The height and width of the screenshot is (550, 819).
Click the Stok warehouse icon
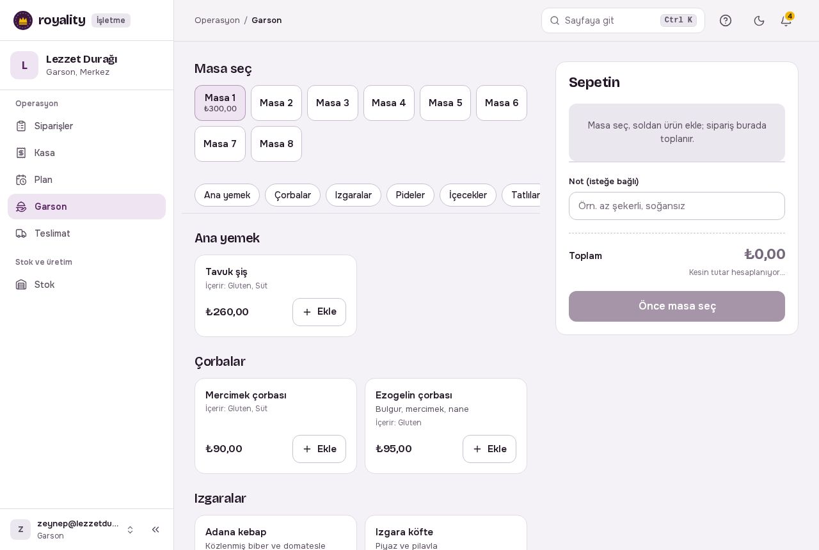tap(21, 285)
